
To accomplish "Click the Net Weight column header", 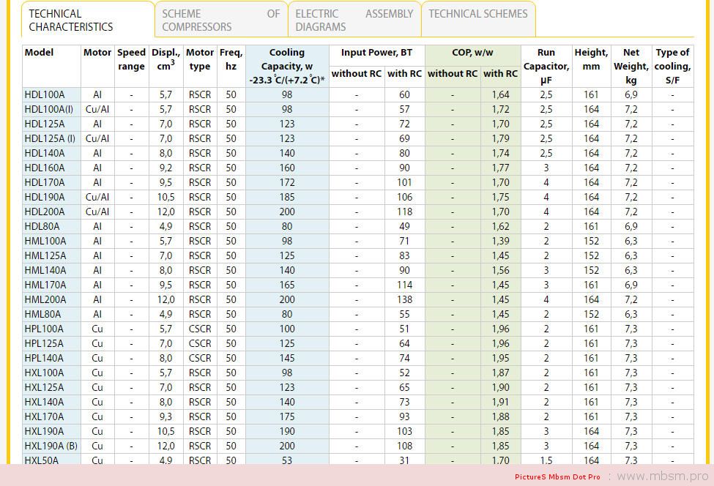I will [x=631, y=66].
